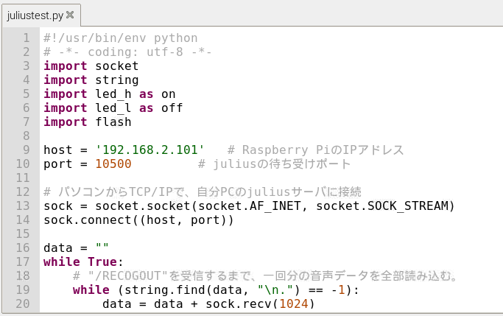Image resolution: width=503 pixels, height=316 pixels.
Task: Click the 'coding: utf-8' comment line
Action: (x=127, y=52)
